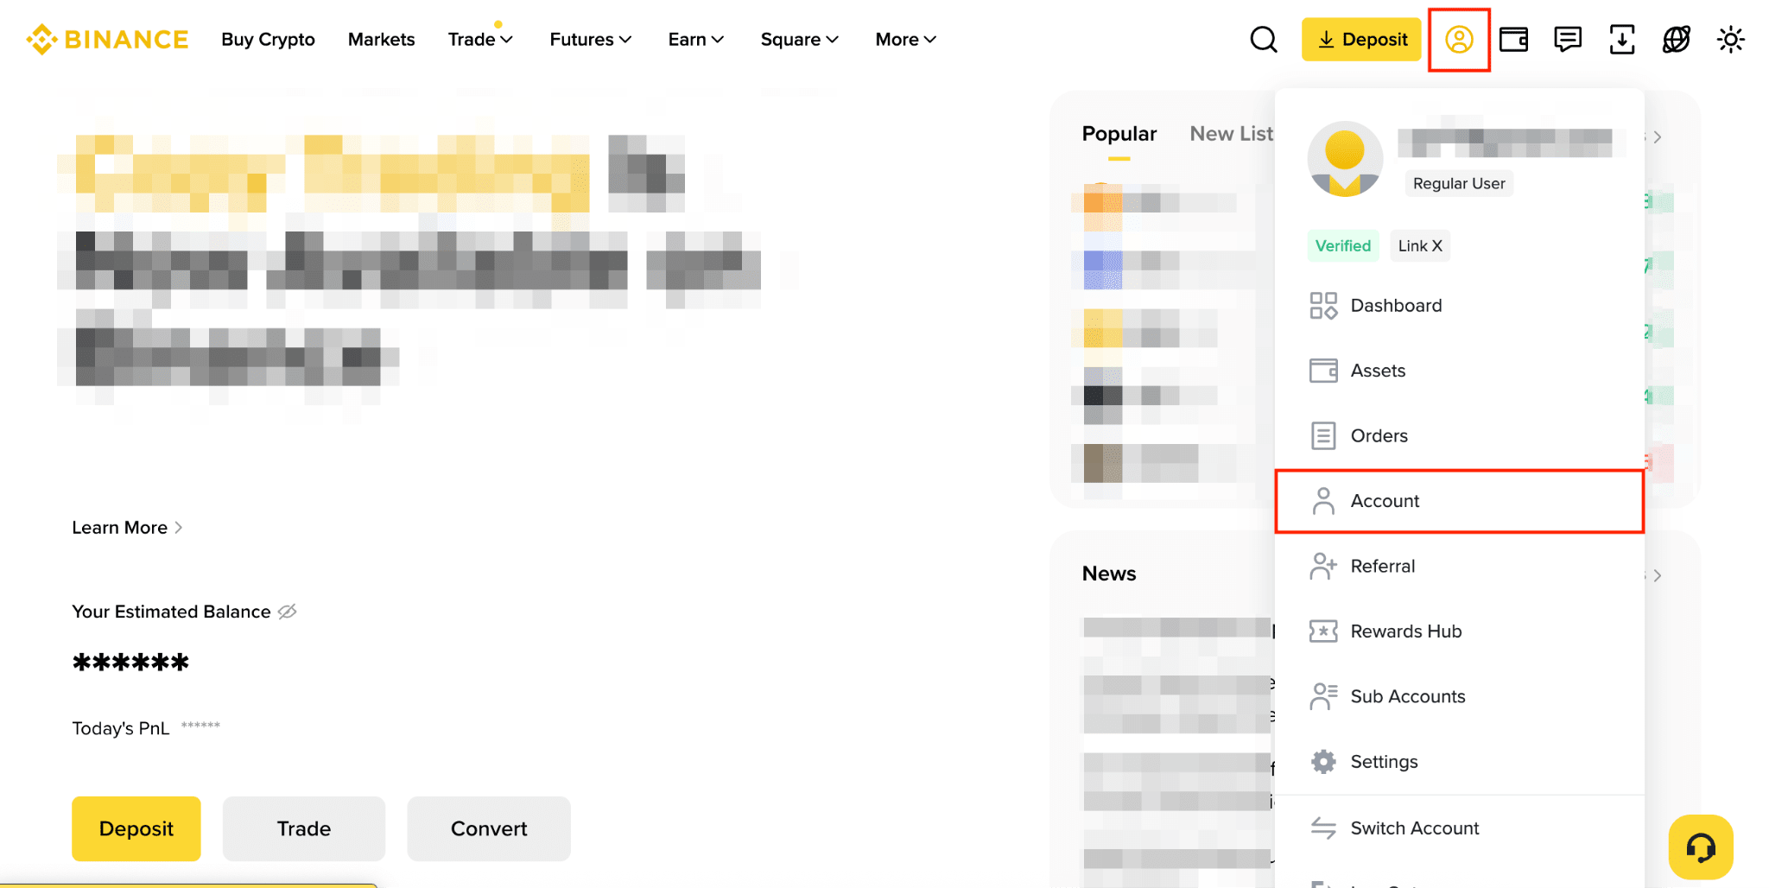The image size is (1769, 888).
Task: Click the yellow Deposit button in header
Action: (1361, 40)
